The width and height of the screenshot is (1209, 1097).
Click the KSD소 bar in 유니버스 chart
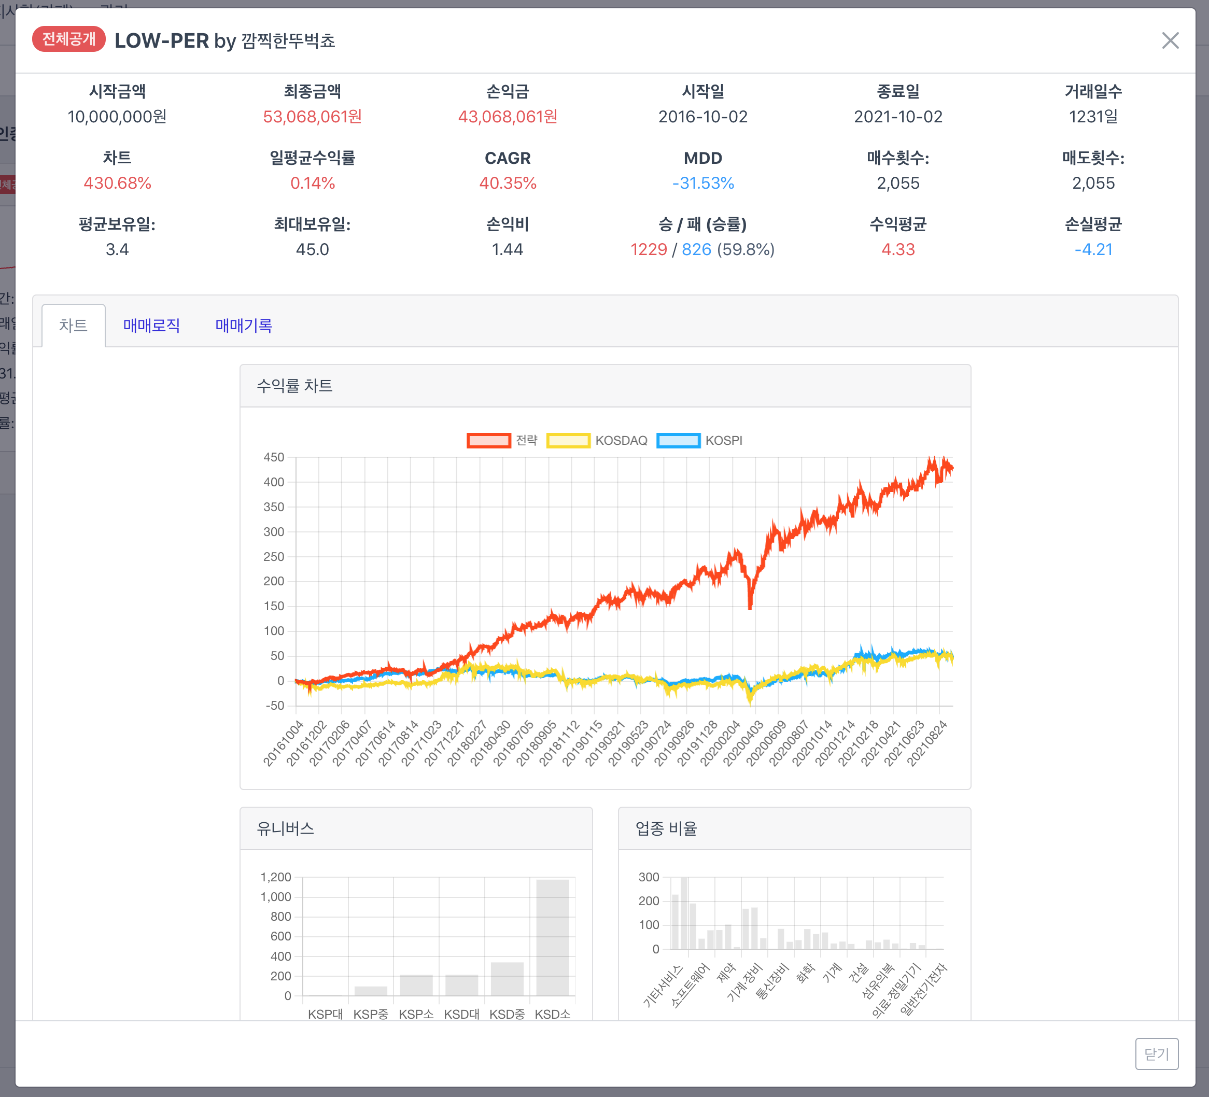[x=552, y=937]
